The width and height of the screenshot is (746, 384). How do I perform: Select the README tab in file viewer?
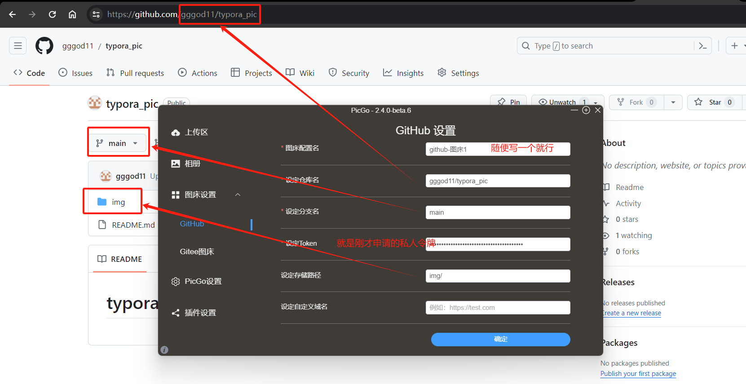120,259
